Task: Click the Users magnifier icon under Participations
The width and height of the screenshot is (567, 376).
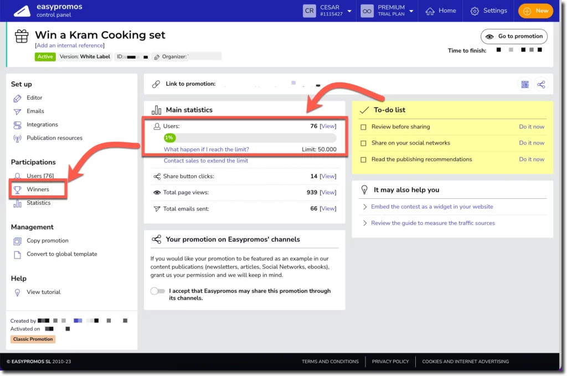Action: (x=17, y=176)
